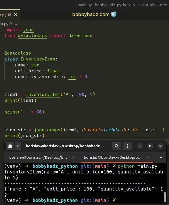Click the 'float' type annotation
The width and height of the screenshot is (169, 205).
pyautogui.click(x=54, y=71)
